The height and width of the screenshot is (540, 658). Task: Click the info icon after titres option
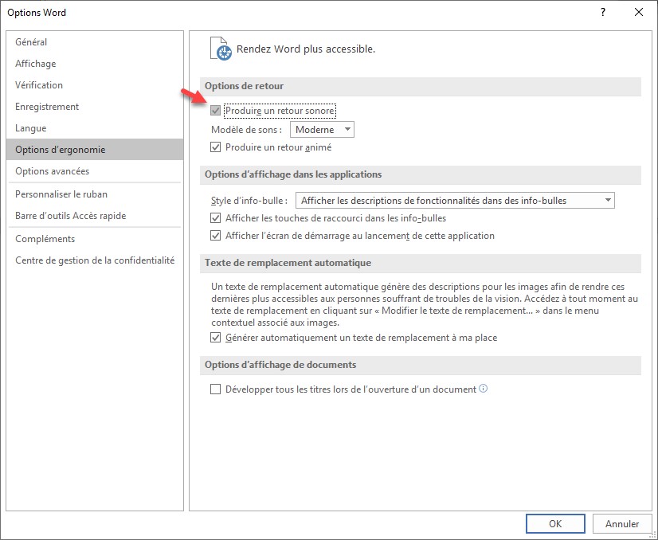(x=483, y=389)
